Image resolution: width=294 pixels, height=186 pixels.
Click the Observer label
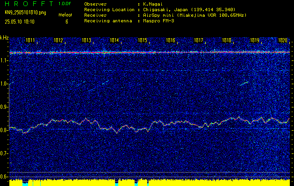[95, 4]
